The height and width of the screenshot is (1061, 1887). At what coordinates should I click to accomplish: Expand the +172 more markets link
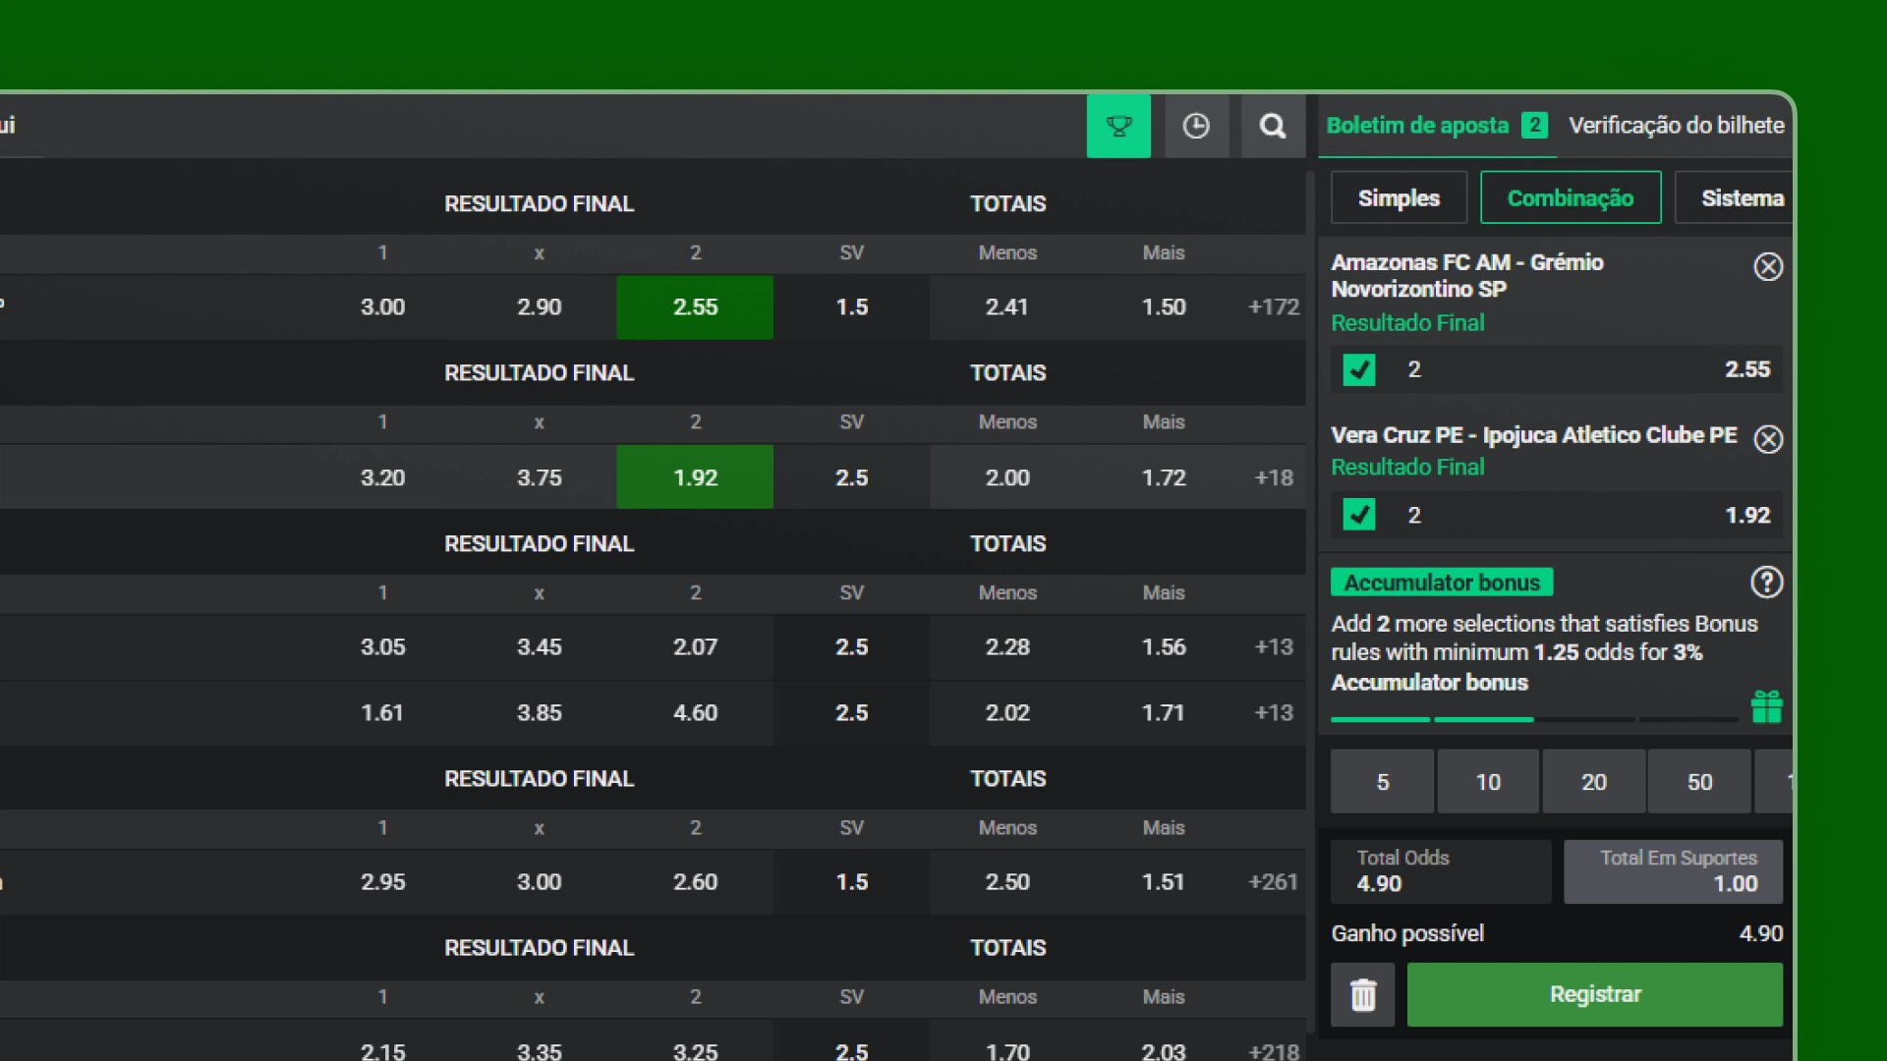(1274, 307)
